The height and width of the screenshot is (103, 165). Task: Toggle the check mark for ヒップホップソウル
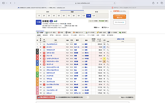coord(44,84)
